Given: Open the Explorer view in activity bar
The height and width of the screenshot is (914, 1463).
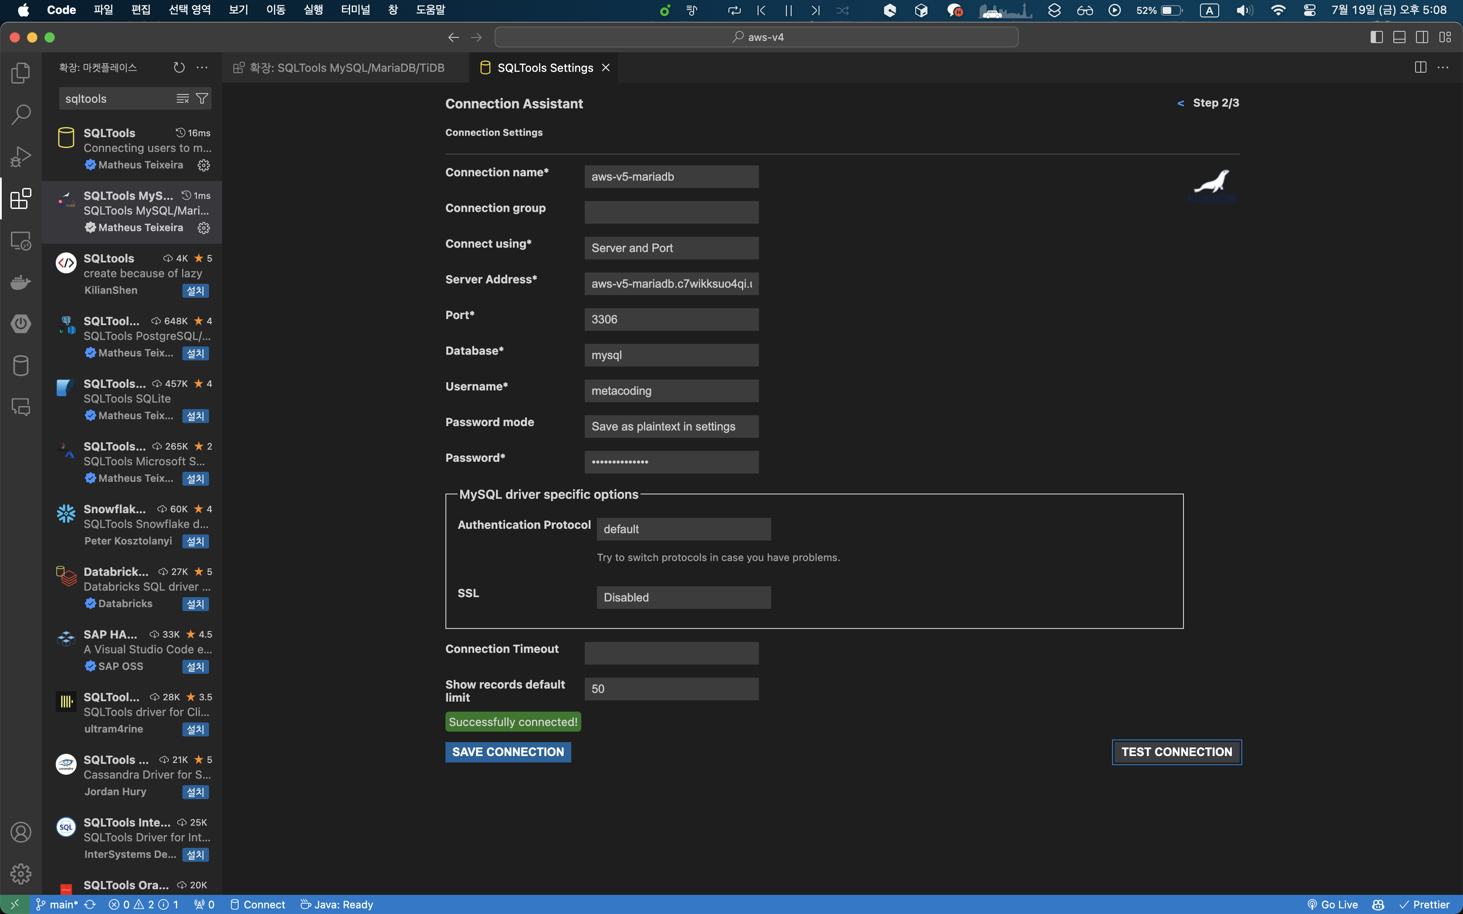Looking at the screenshot, I should [20, 73].
